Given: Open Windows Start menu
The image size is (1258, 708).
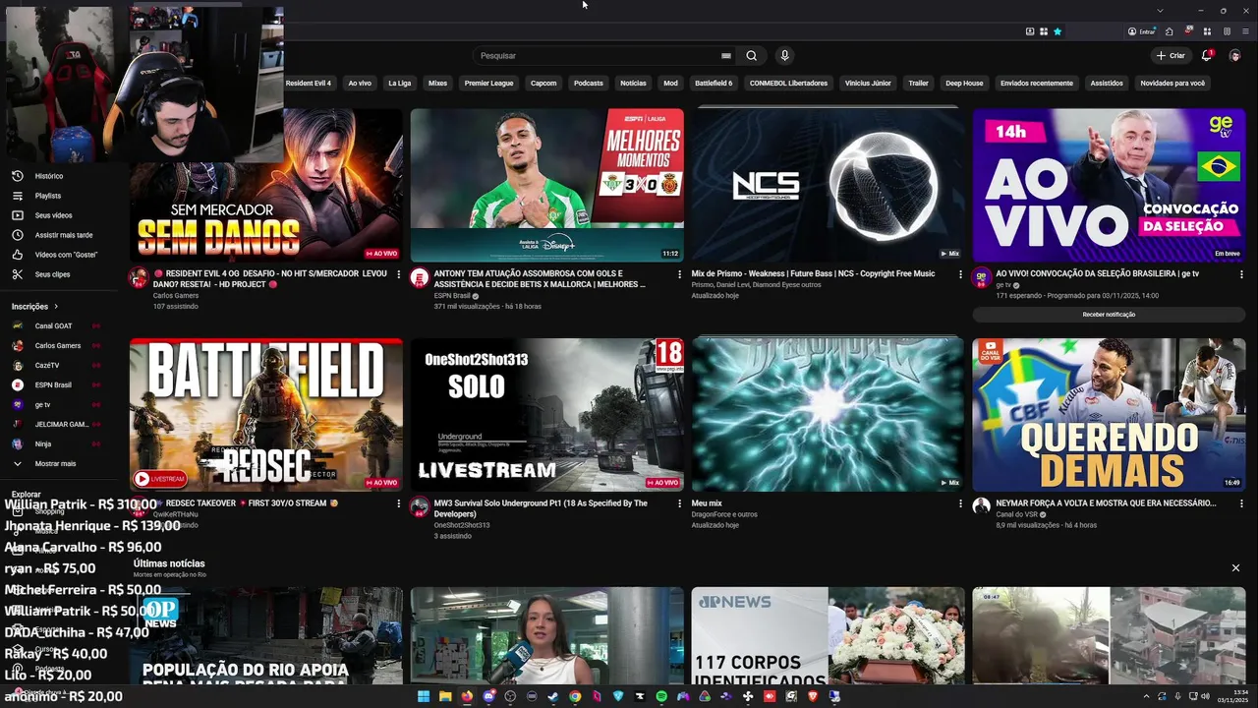Looking at the screenshot, I should [424, 696].
